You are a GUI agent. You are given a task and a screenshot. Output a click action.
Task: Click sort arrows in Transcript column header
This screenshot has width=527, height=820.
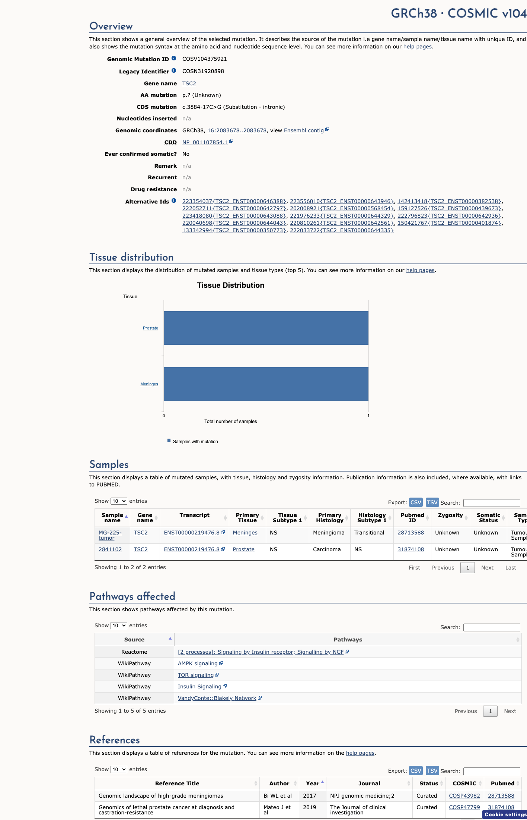(225, 518)
